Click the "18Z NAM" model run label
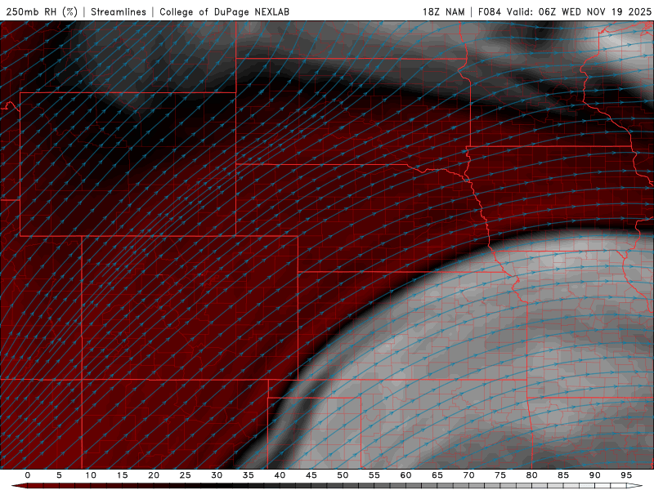Image resolution: width=654 pixels, height=490 pixels. point(443,12)
